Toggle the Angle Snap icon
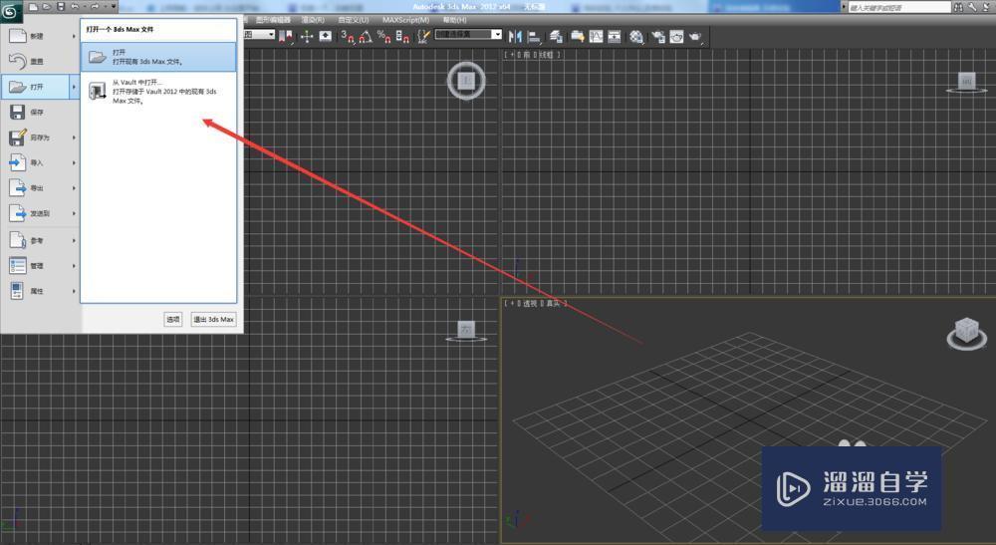Viewport: 996px width, 545px height. click(366, 36)
